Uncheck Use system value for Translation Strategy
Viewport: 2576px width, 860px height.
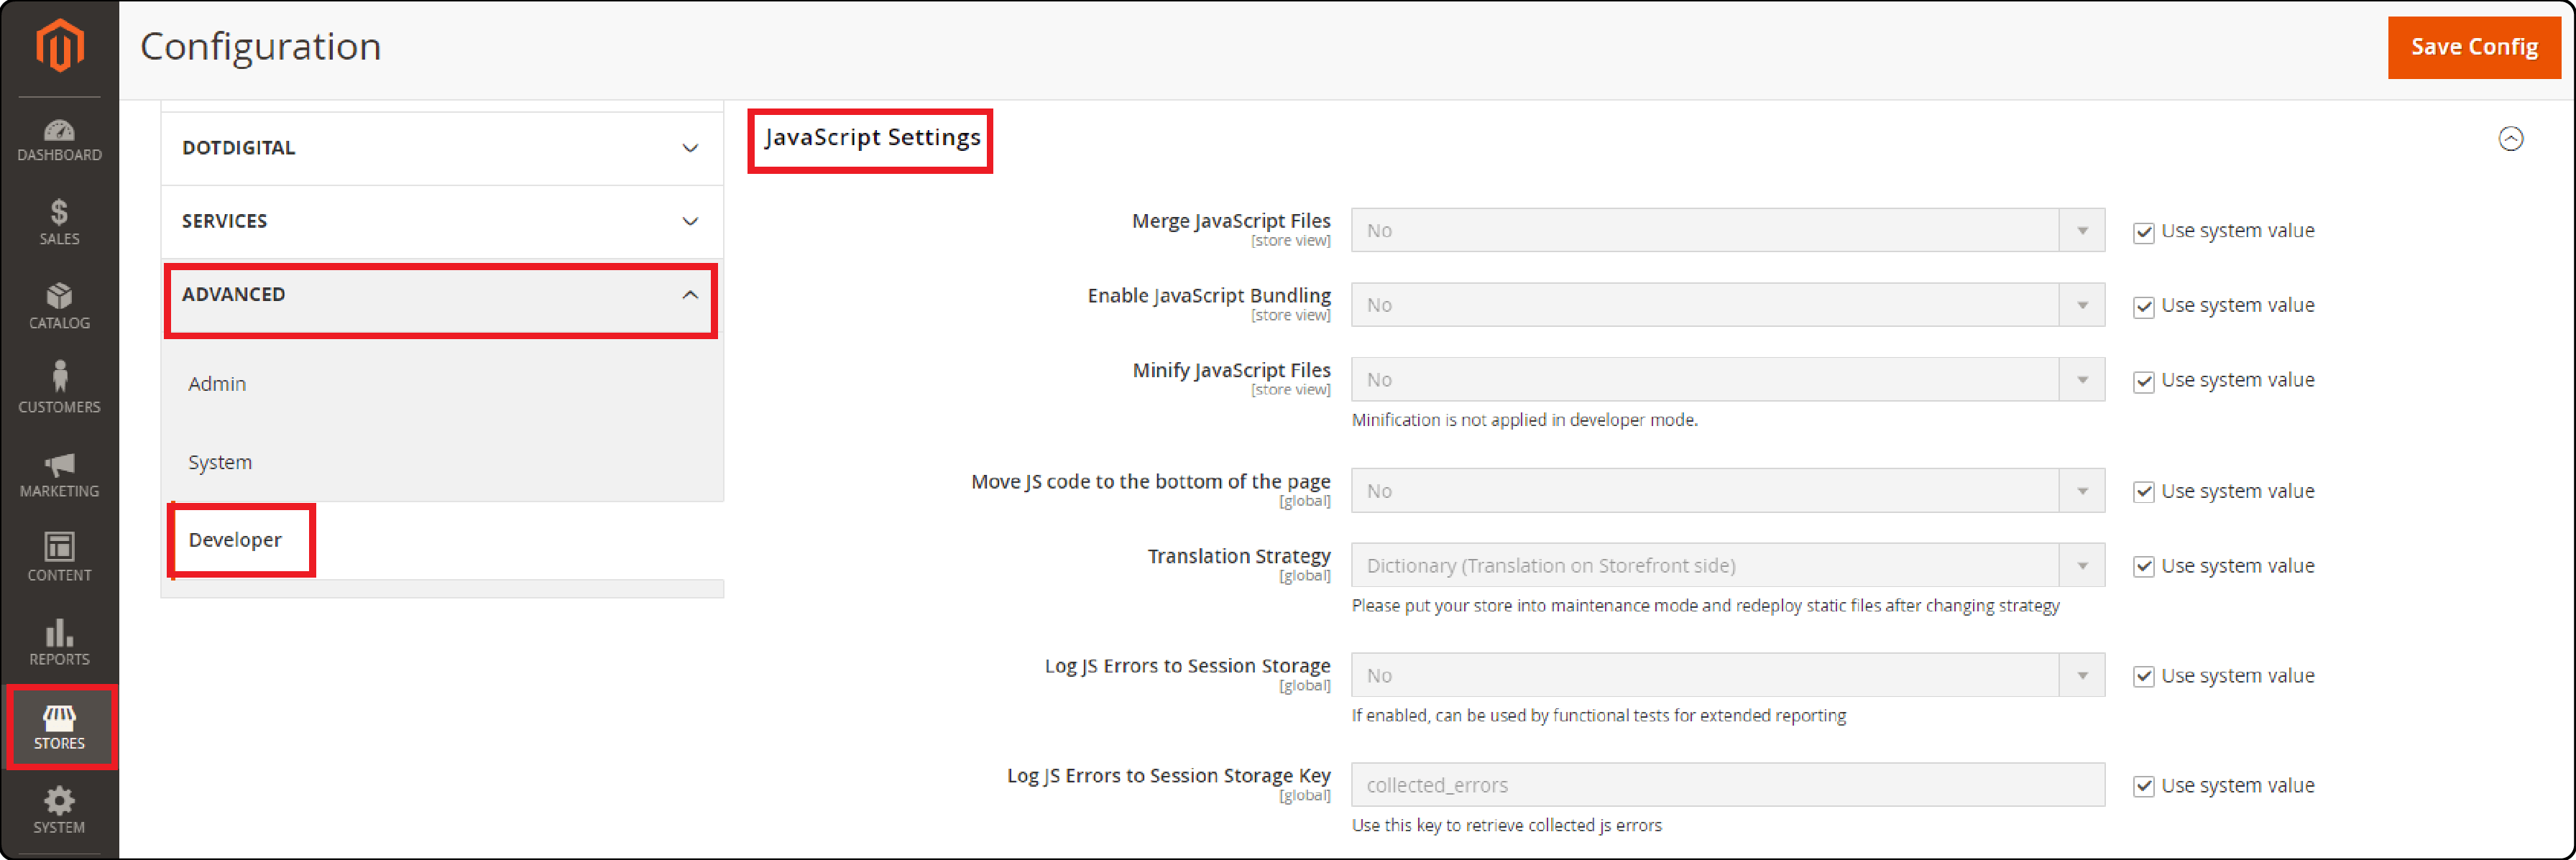click(2143, 567)
